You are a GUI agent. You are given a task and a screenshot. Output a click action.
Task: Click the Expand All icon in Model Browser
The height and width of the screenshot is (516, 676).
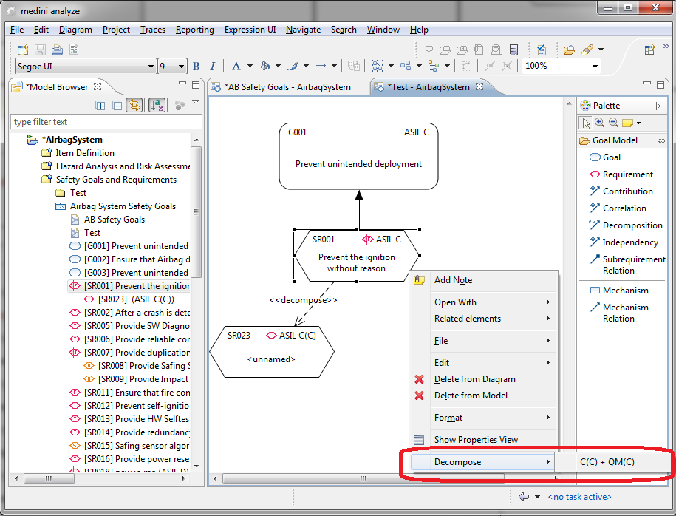tap(100, 106)
